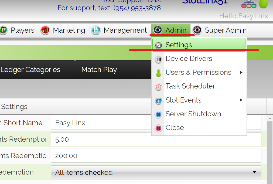Click the blue X Server Shutdown icon
The height and width of the screenshot is (184, 273).
pyautogui.click(x=158, y=114)
